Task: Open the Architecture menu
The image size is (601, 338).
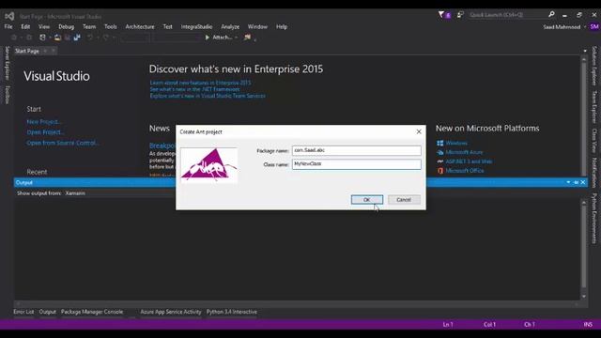Action: click(x=140, y=26)
